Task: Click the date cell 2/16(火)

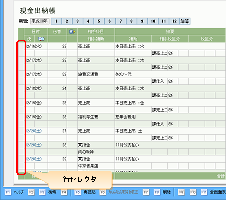Action: 36,46
